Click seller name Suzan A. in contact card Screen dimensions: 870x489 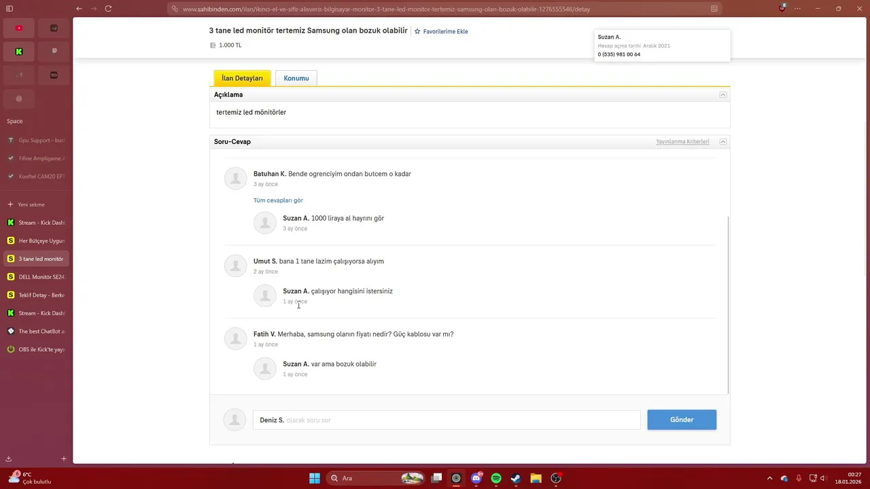609,37
